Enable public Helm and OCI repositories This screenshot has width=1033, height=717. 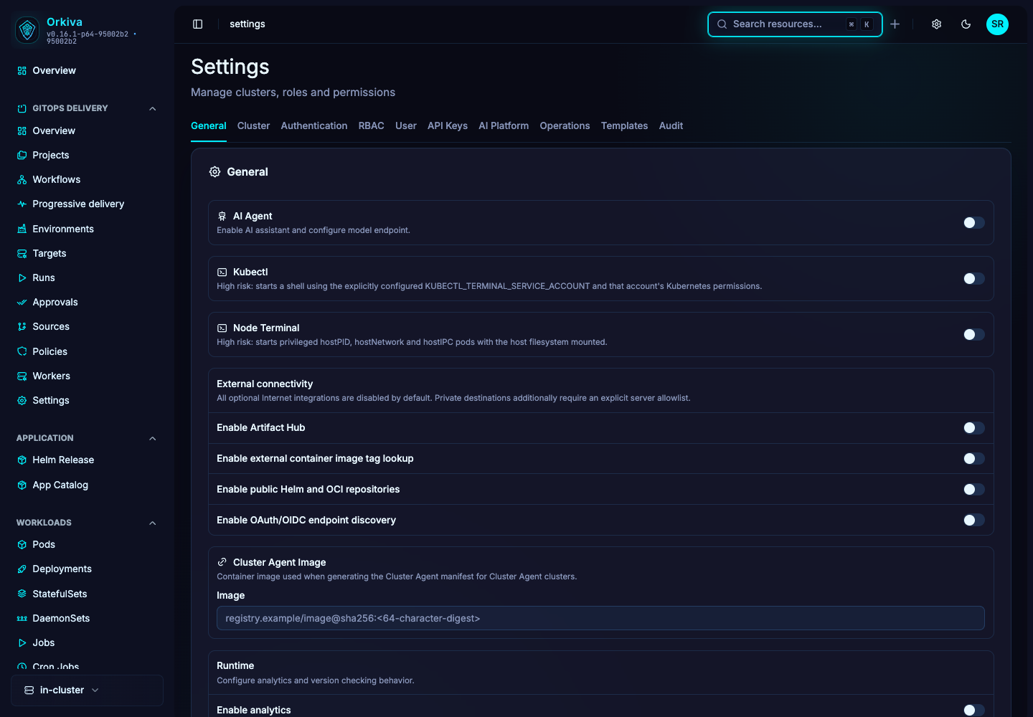(973, 490)
